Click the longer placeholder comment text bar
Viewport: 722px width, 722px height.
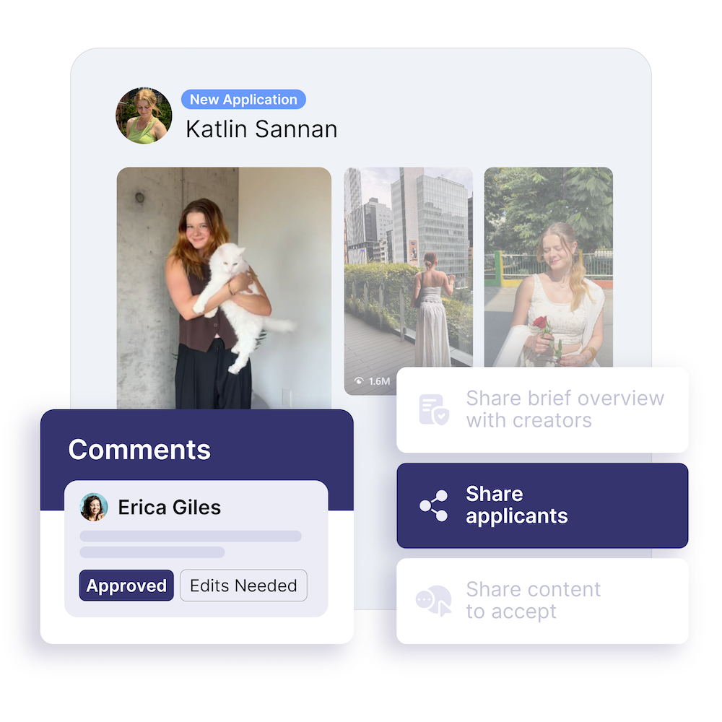191,536
